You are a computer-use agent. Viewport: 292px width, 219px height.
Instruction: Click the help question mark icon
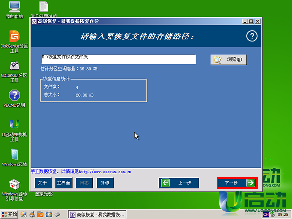[x=251, y=36]
